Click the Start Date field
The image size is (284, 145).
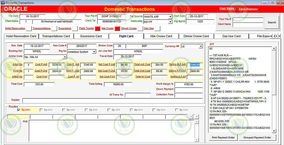[x=197, y=16]
